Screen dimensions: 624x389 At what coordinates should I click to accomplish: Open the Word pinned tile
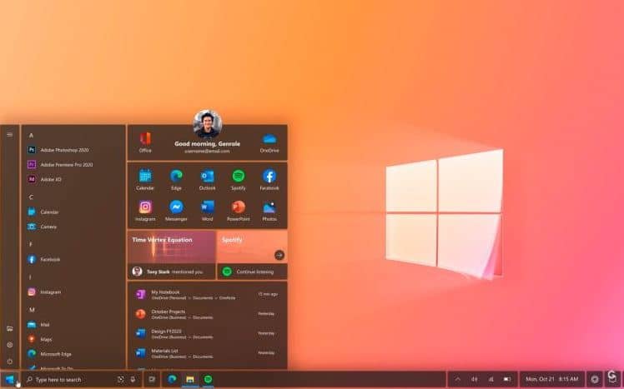(207, 209)
